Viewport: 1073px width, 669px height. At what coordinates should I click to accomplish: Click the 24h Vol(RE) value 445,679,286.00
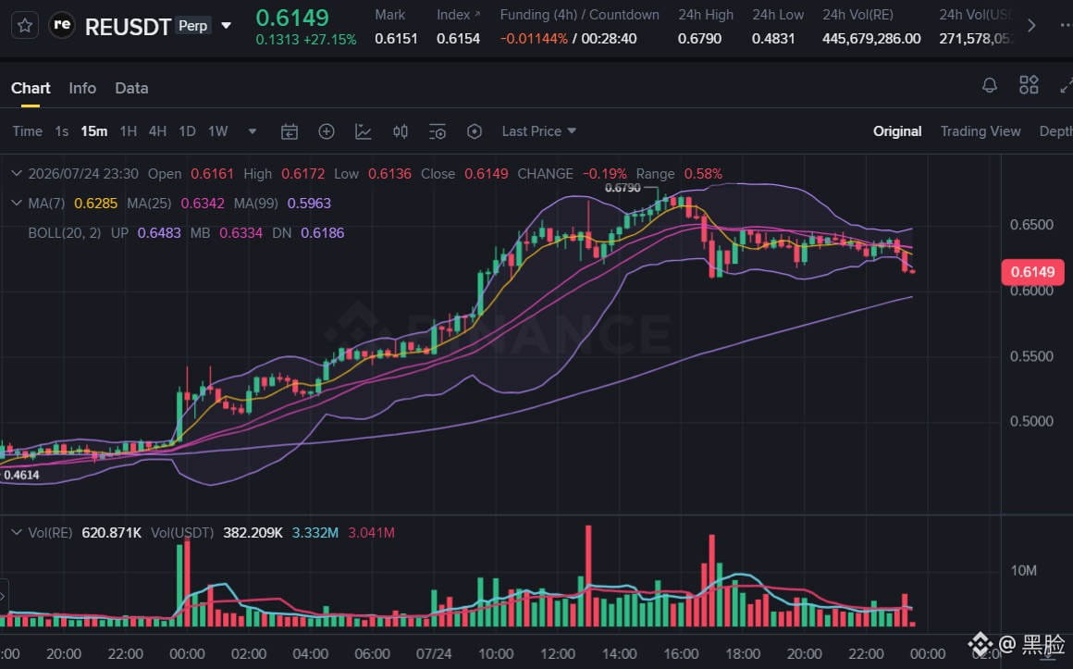(871, 39)
